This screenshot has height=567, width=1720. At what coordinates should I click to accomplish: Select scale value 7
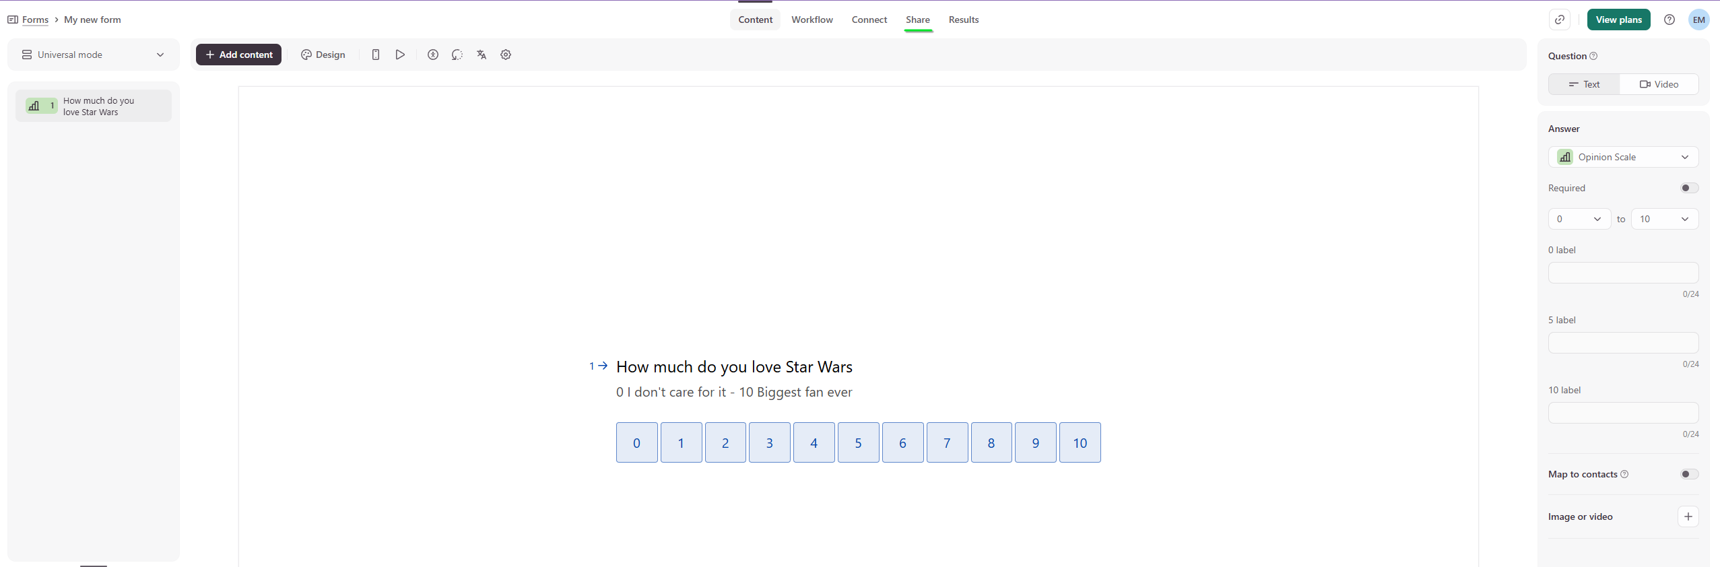click(x=947, y=442)
